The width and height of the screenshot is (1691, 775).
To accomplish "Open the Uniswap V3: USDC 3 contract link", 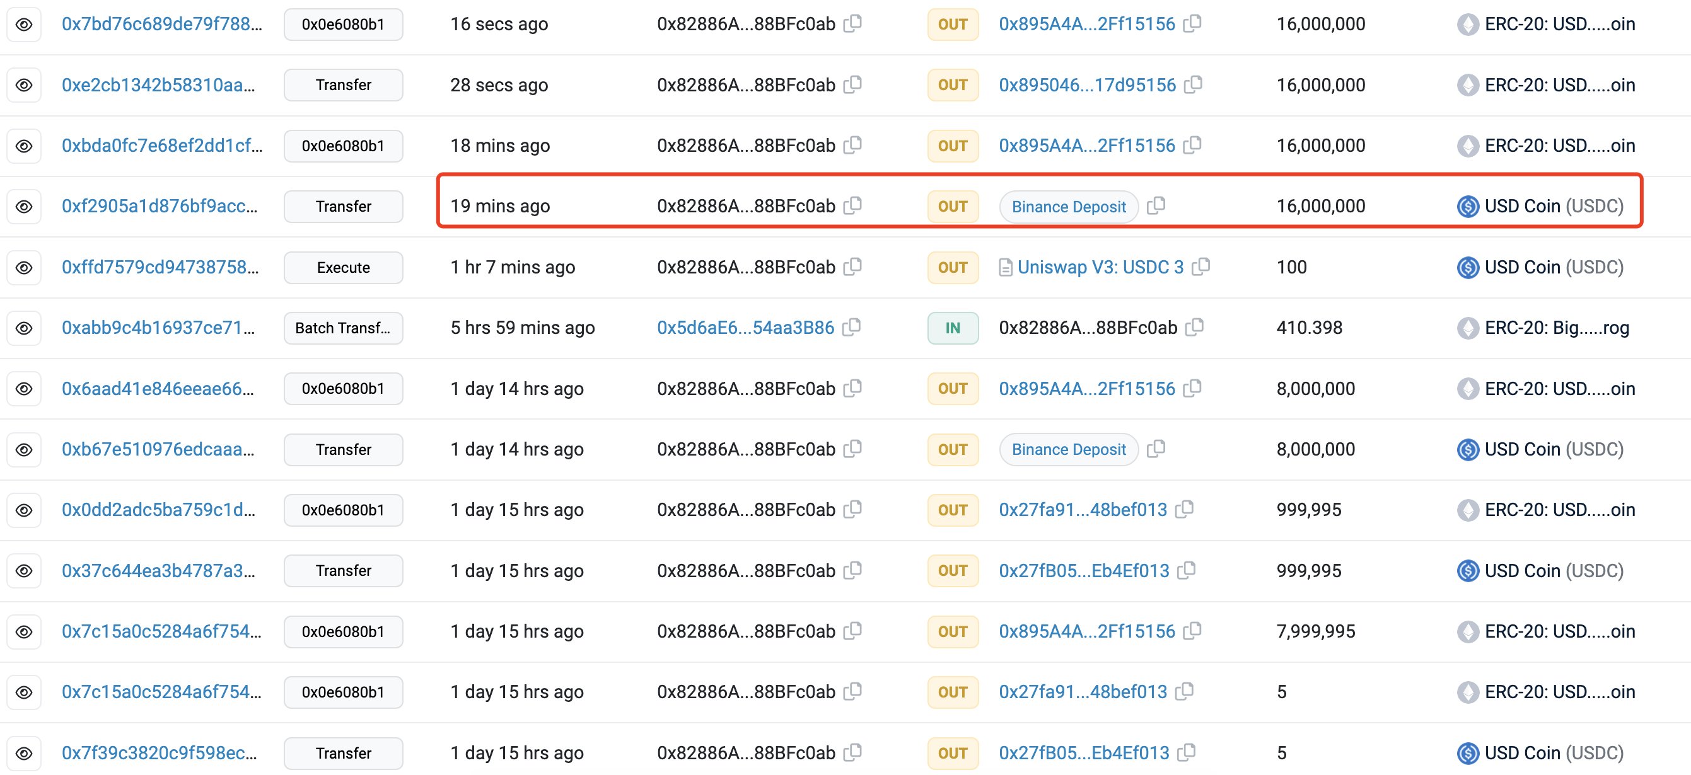I will 1100,267.
